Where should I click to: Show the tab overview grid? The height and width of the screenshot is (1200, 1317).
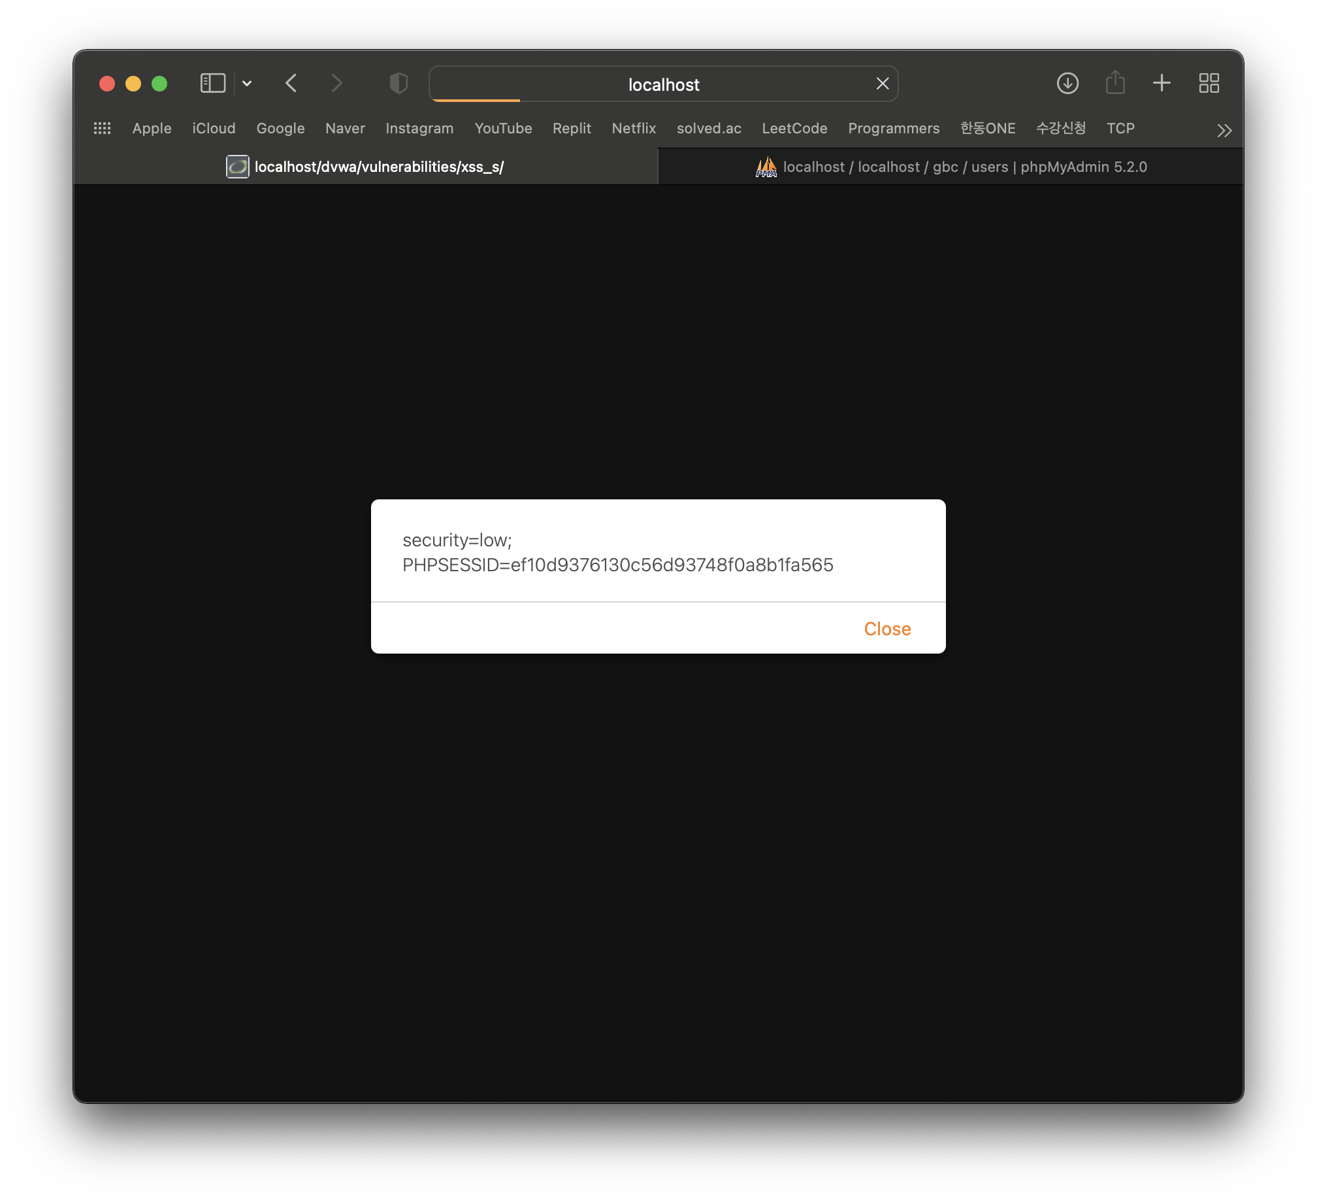point(1209,83)
